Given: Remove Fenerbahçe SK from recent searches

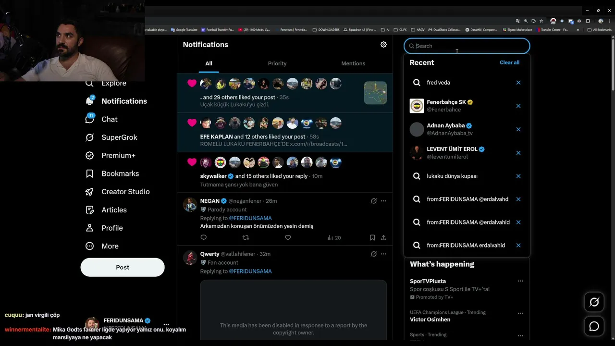Looking at the screenshot, I should click(518, 106).
